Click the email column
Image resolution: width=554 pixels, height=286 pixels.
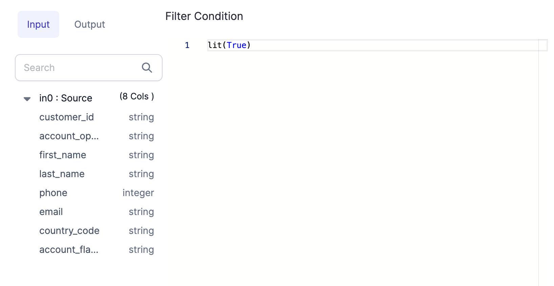(x=51, y=212)
